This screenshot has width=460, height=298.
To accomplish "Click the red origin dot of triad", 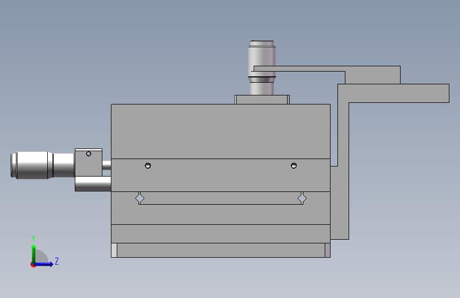I will pos(33,265).
